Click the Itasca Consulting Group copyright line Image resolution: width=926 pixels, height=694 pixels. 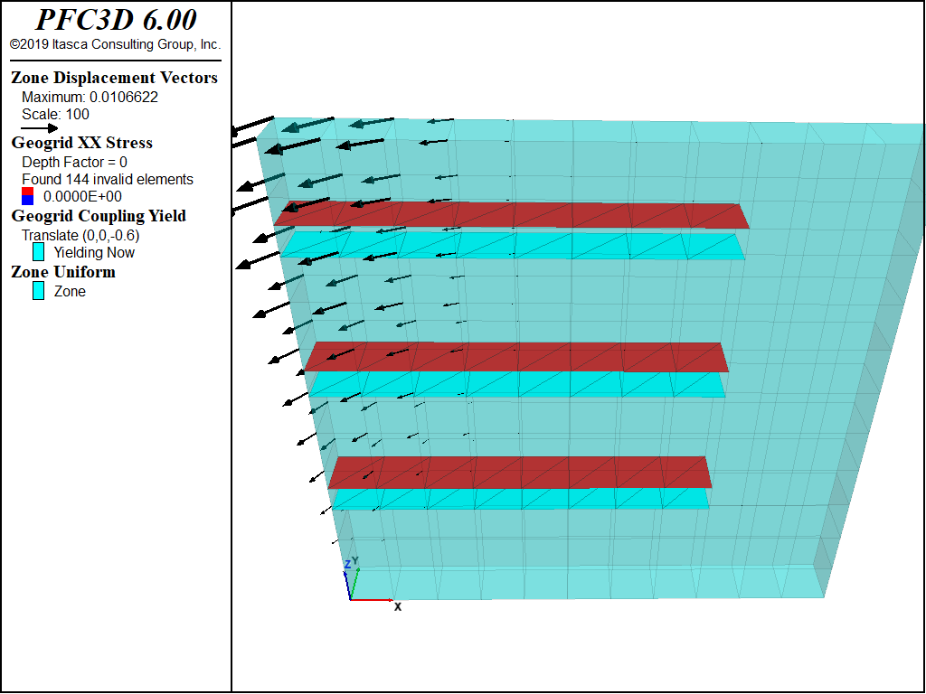point(115,45)
